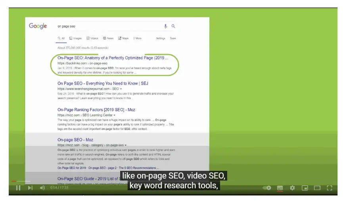
Task: Click the 'on page seo' search field
Action: [107, 26]
